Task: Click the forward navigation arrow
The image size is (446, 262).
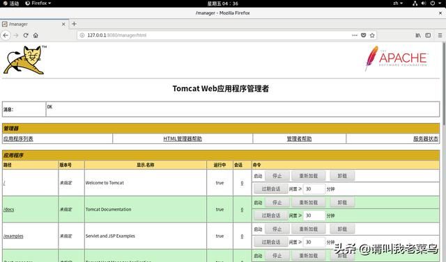Action: [x=16, y=35]
